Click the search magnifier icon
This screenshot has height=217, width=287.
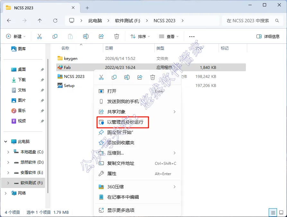click(277, 21)
